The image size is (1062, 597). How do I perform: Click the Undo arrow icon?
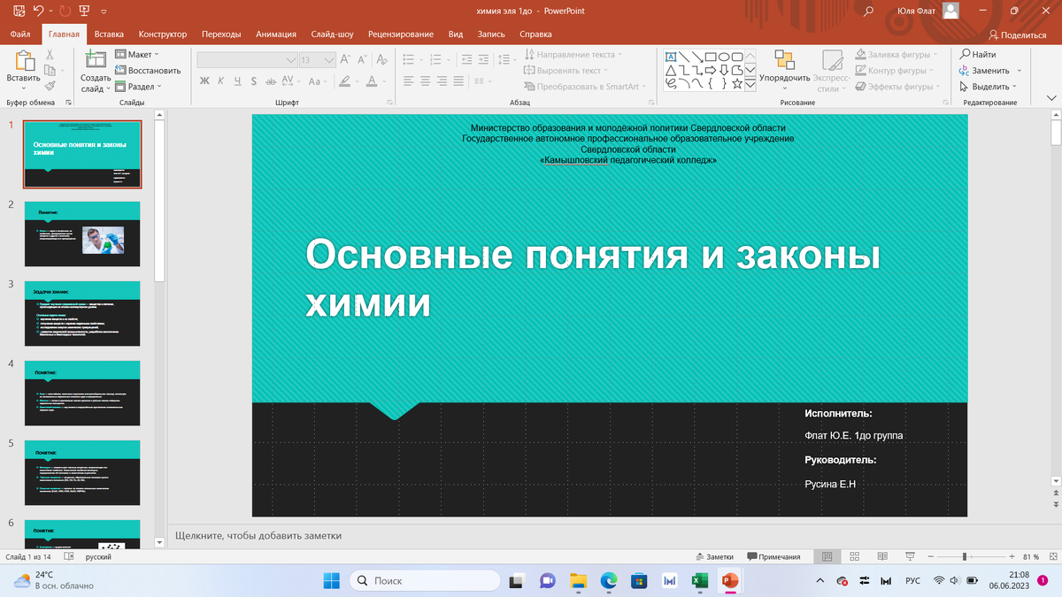click(x=38, y=11)
